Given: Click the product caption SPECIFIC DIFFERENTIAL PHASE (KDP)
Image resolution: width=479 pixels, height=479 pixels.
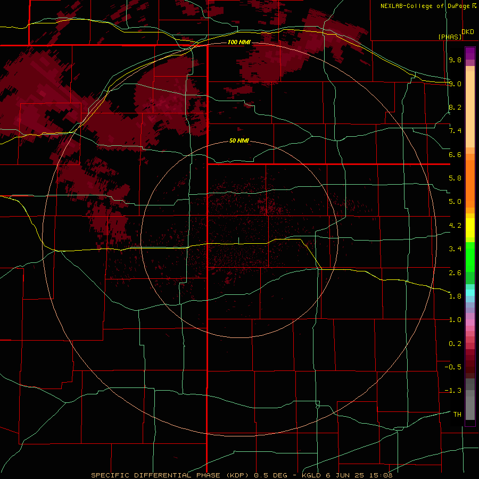Looking at the screenshot, I should [x=171, y=475].
